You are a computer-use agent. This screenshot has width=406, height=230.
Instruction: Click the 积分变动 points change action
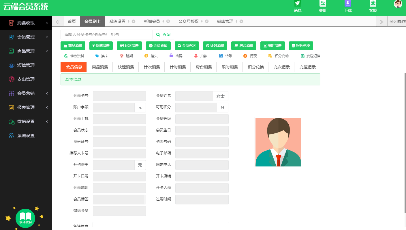pyautogui.click(x=279, y=56)
